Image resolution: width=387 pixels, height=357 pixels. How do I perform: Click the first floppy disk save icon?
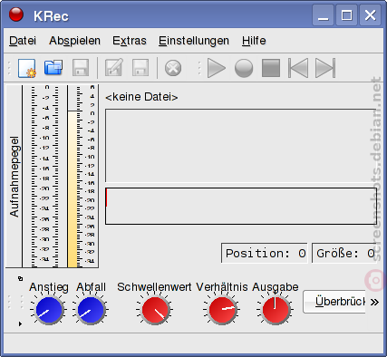pos(81,68)
